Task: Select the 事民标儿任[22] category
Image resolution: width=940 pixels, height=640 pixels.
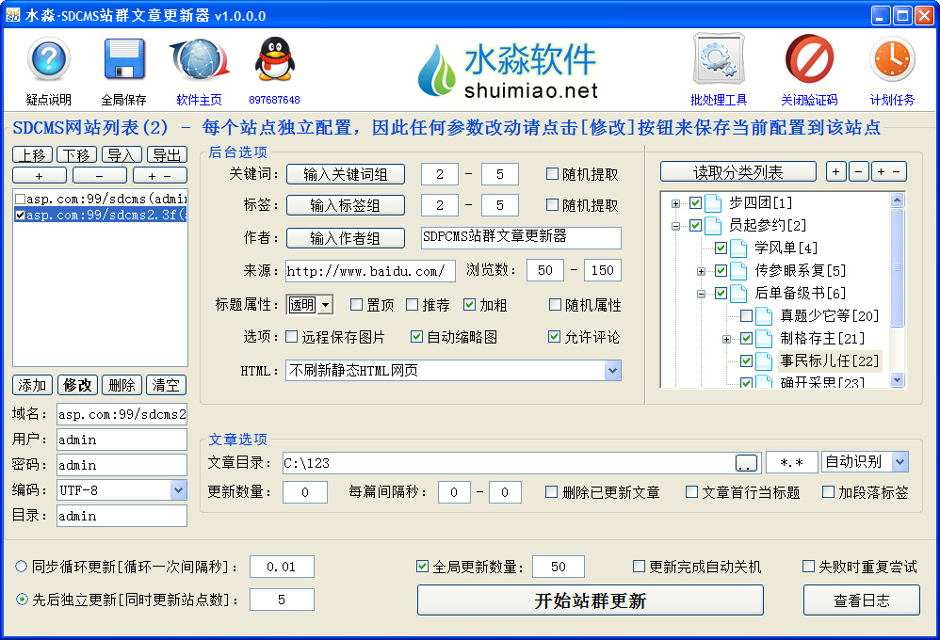Action: (x=829, y=360)
